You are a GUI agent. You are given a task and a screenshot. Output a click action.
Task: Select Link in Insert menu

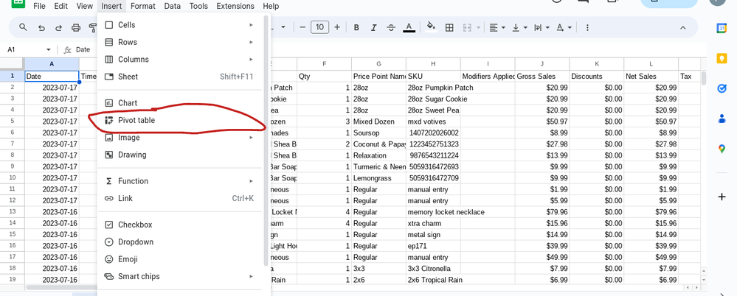point(181,198)
